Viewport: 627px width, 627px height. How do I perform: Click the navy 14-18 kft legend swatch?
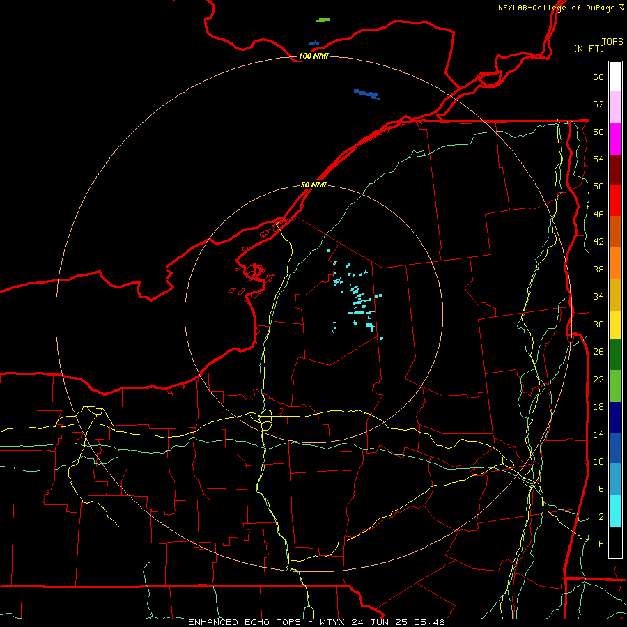click(615, 417)
